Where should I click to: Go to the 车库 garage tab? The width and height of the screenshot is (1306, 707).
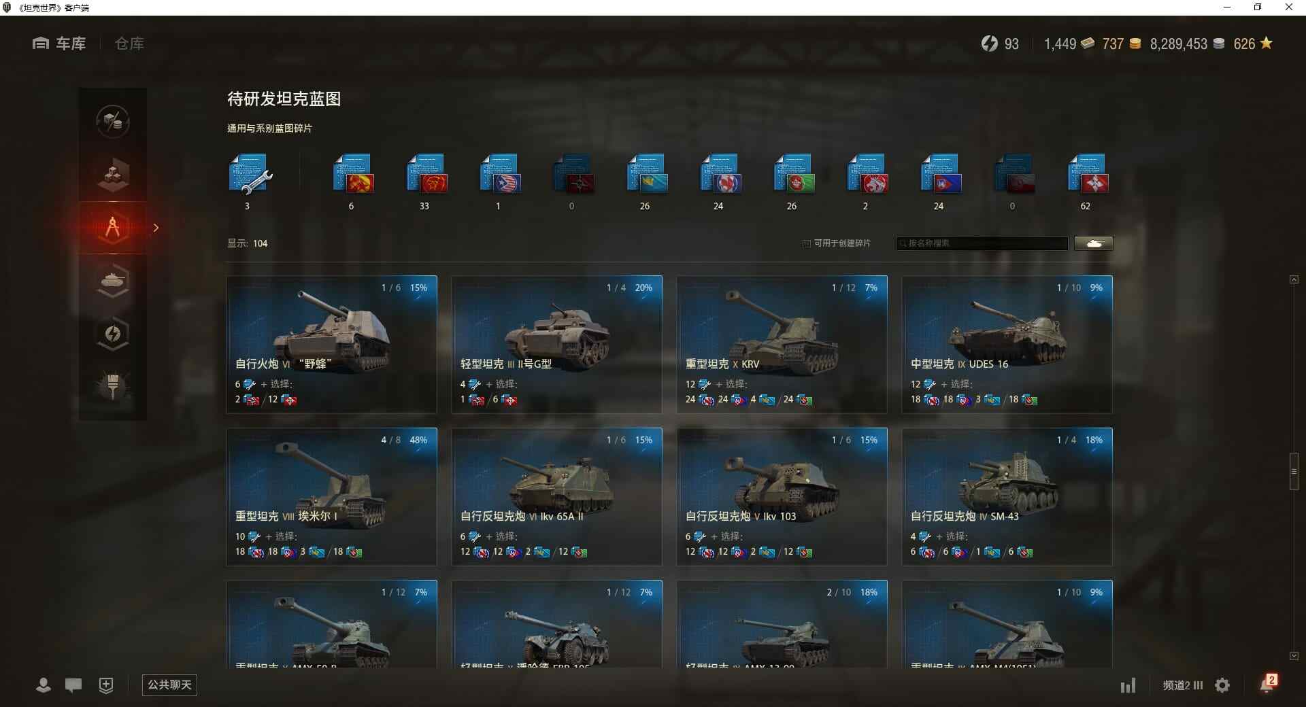(x=59, y=44)
